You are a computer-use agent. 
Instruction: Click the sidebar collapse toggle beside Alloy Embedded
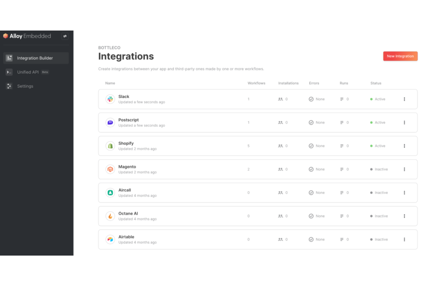click(x=65, y=36)
